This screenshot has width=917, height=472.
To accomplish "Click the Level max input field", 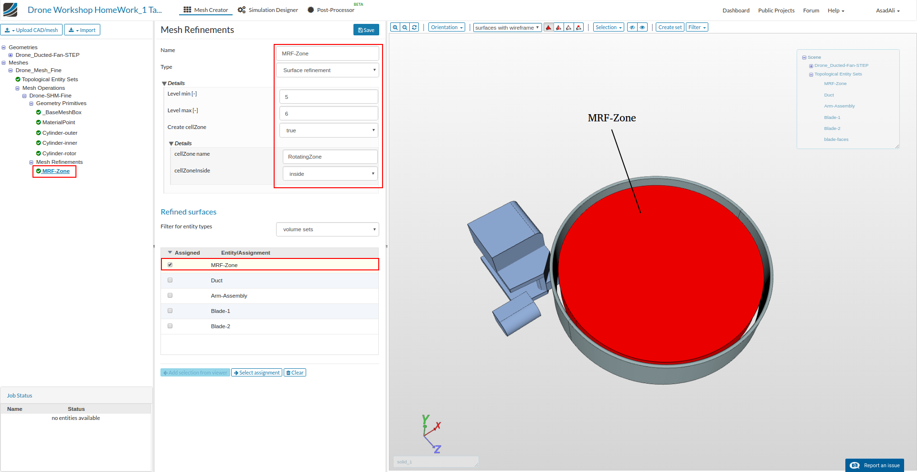I will [329, 114].
